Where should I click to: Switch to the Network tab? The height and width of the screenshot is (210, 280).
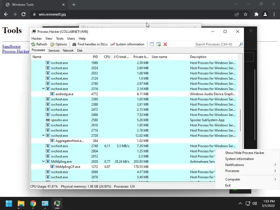(x=68, y=51)
